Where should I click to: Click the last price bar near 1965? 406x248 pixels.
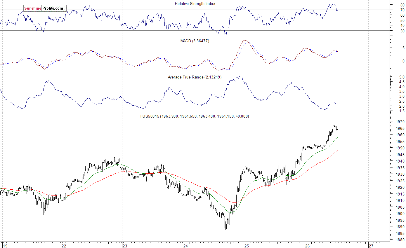[x=338, y=129]
